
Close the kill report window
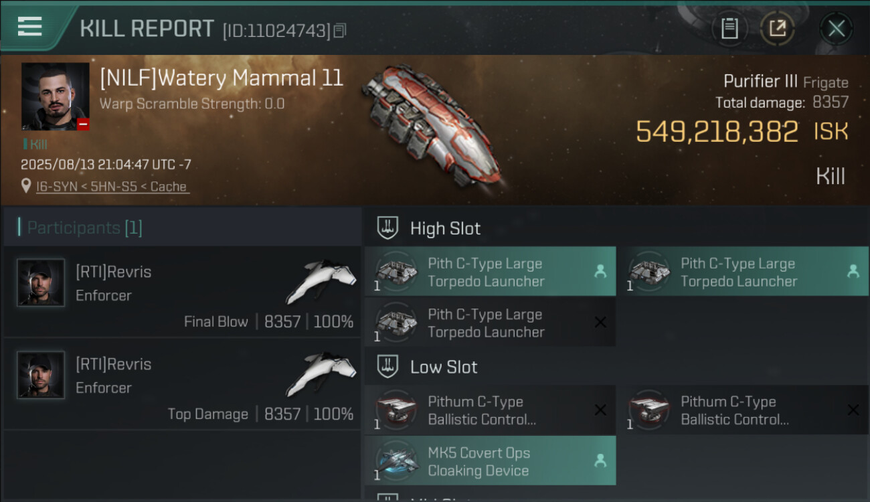click(836, 28)
